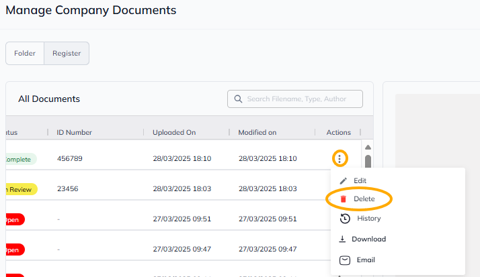Switch to the Folder view tab
Viewport: 480px width, 277px height.
point(25,54)
